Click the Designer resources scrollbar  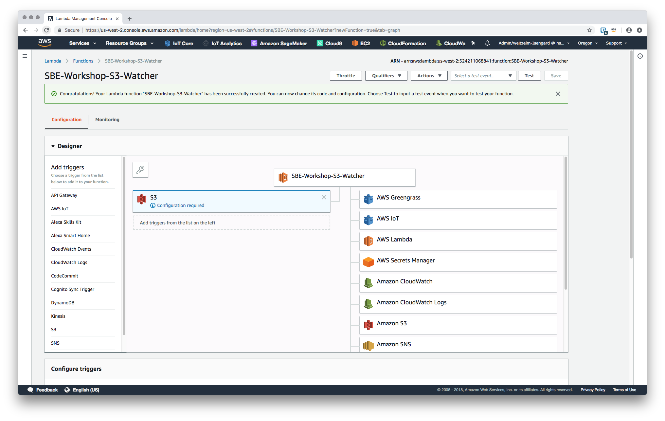566,223
